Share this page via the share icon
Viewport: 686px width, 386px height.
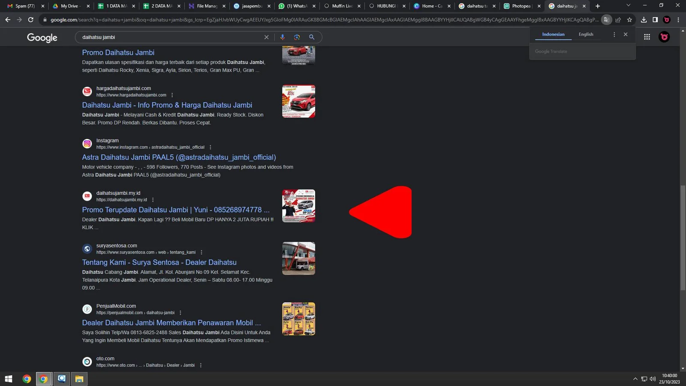tap(618, 20)
